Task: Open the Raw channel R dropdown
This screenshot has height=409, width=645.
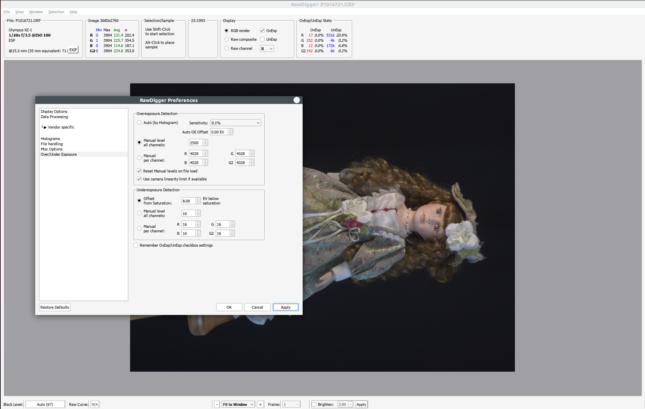Action: pos(267,49)
